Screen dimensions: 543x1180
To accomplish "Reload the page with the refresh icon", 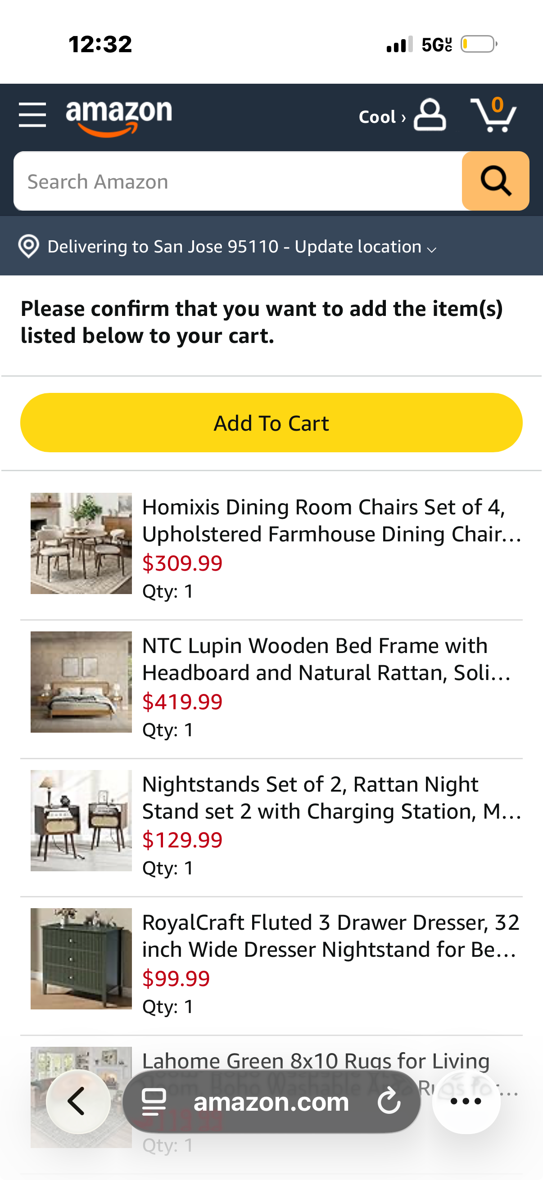I will click(x=389, y=1101).
